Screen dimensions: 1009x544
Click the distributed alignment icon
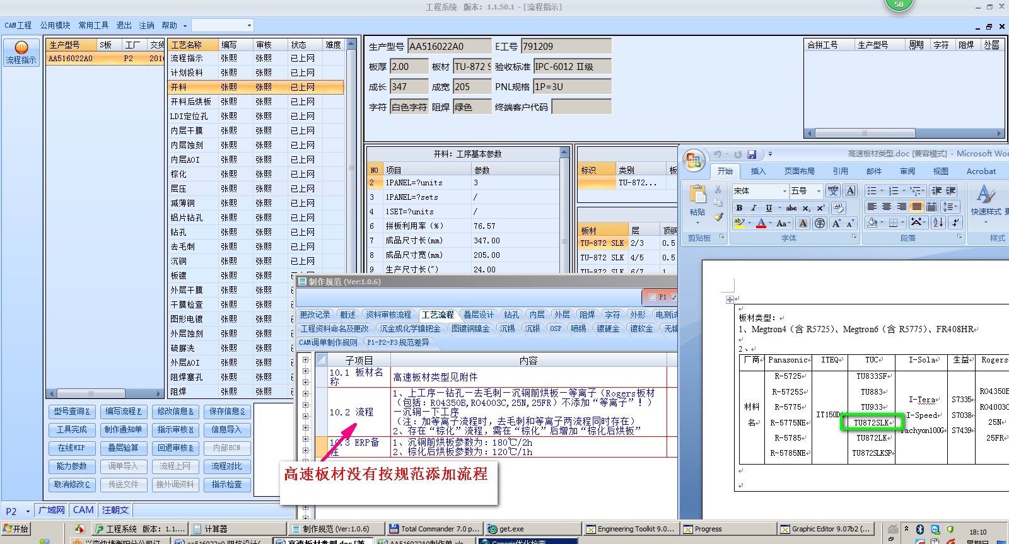[x=931, y=207]
